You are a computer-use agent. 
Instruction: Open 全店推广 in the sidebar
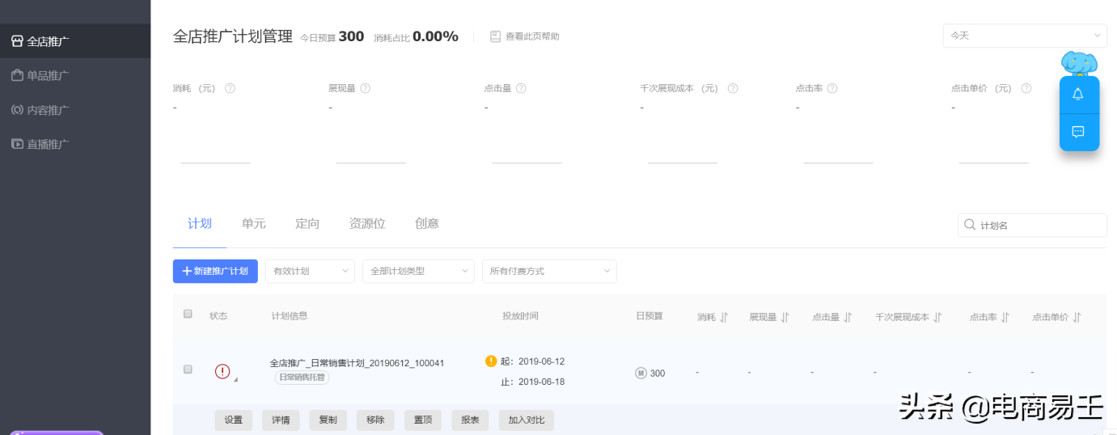[x=75, y=40]
